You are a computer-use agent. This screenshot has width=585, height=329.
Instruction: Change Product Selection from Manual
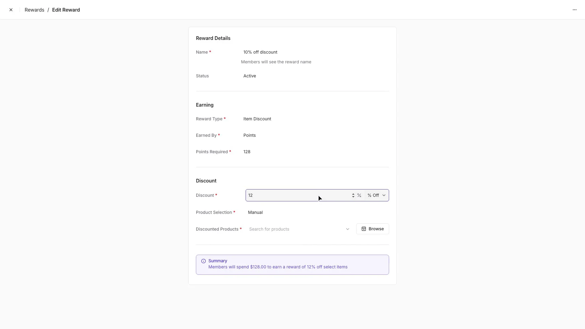click(x=317, y=212)
